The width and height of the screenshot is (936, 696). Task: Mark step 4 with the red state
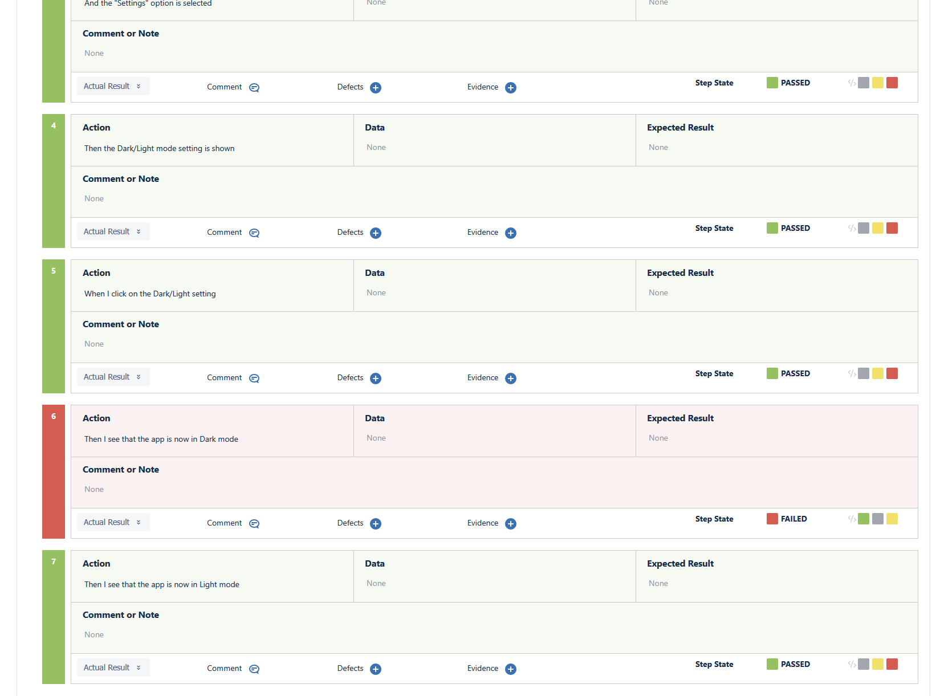[x=892, y=228]
